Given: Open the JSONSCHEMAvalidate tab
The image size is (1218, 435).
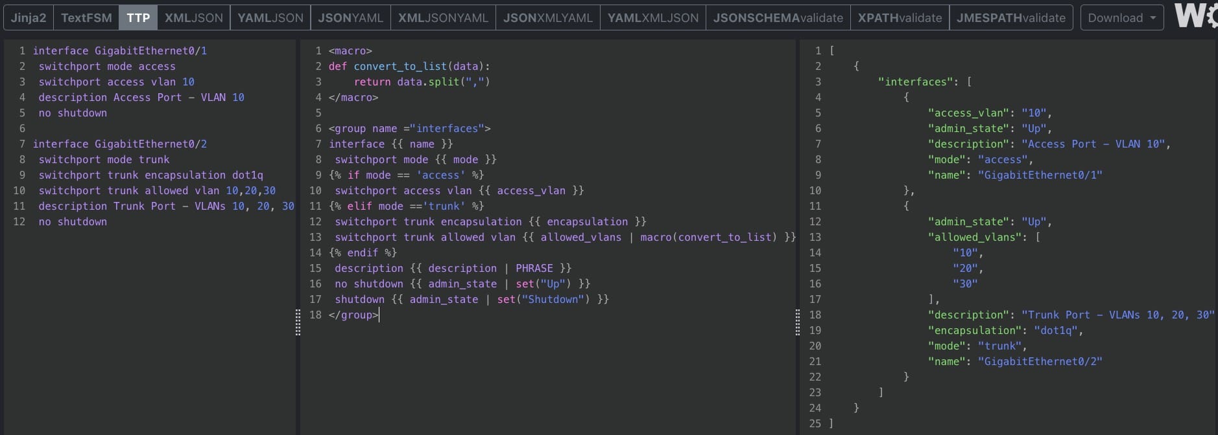Looking at the screenshot, I should 778,18.
